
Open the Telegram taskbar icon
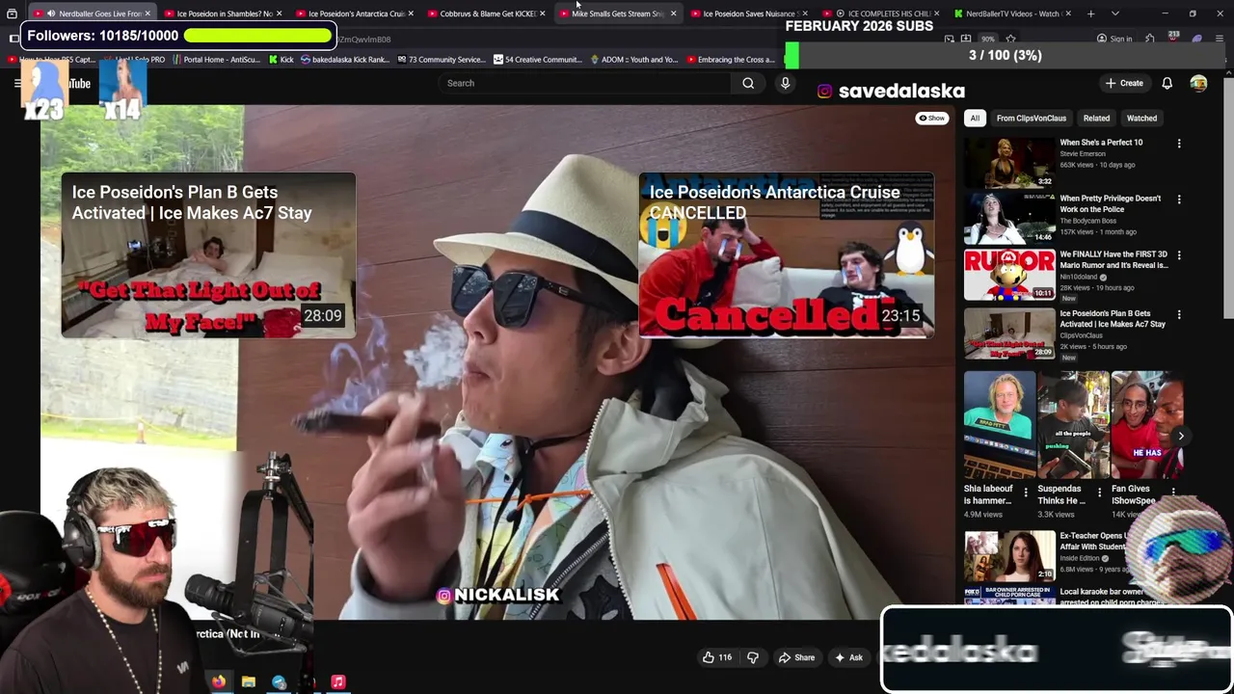[279, 681]
